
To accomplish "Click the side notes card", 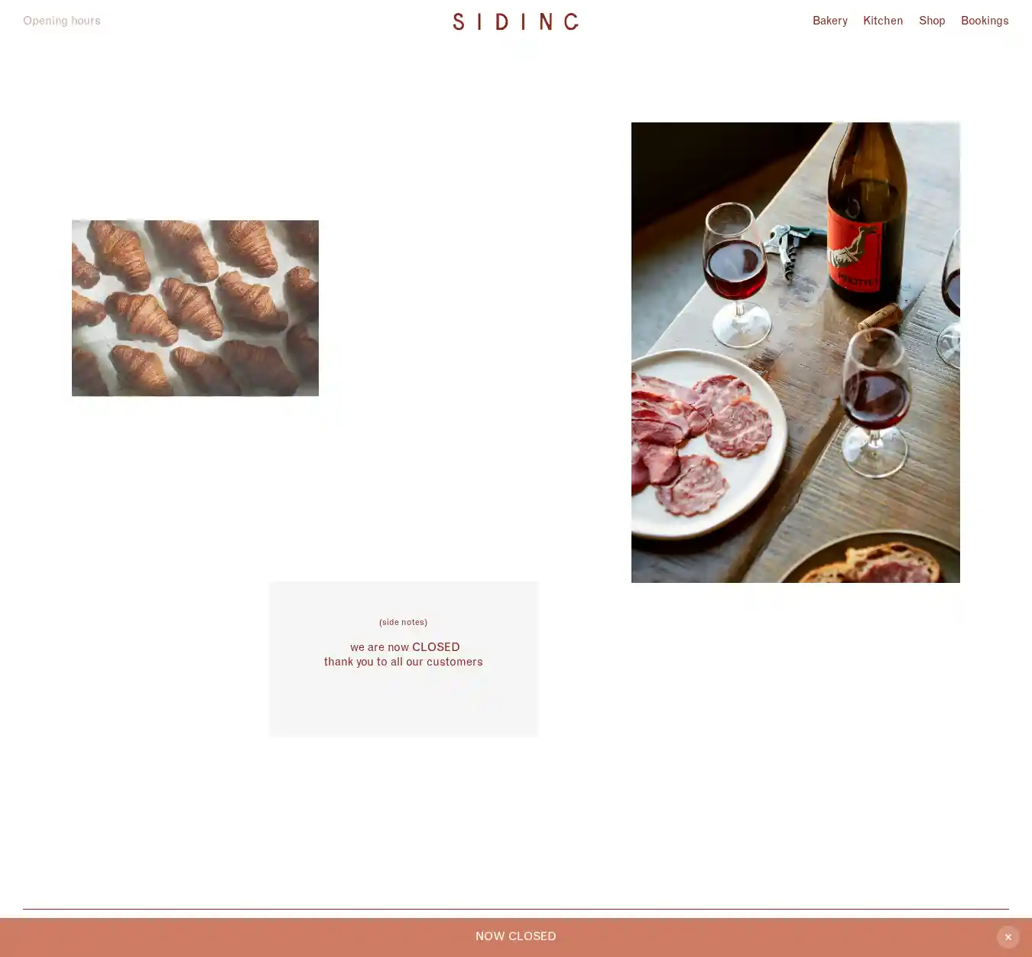I will tap(404, 659).
